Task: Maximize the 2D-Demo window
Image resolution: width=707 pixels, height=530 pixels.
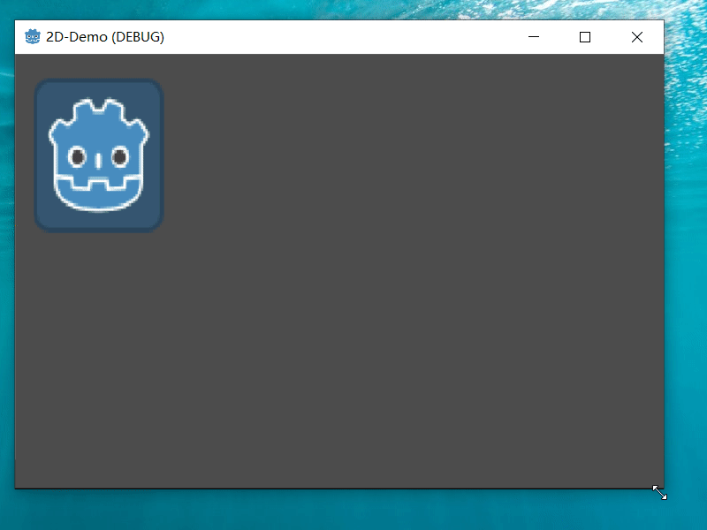Action: 585,37
